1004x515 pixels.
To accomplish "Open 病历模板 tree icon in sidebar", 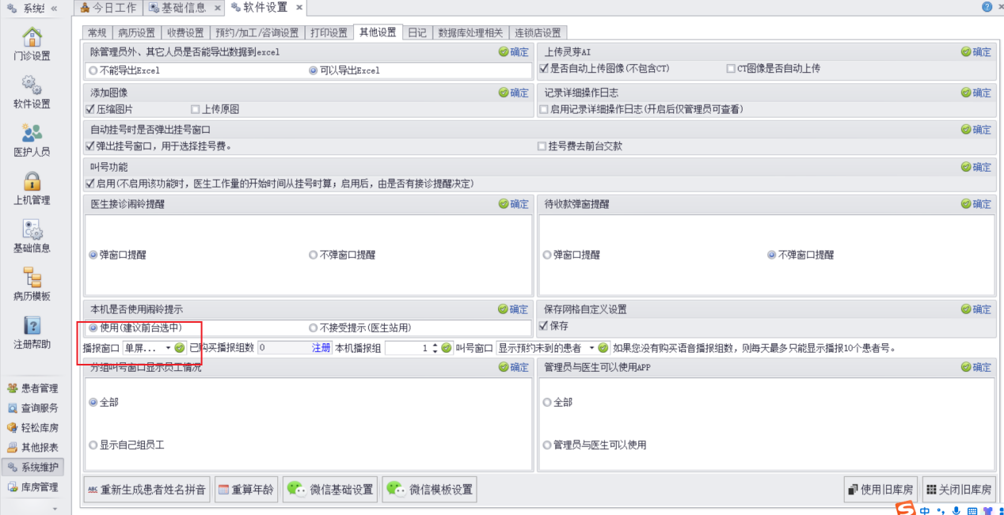I will click(x=32, y=278).
